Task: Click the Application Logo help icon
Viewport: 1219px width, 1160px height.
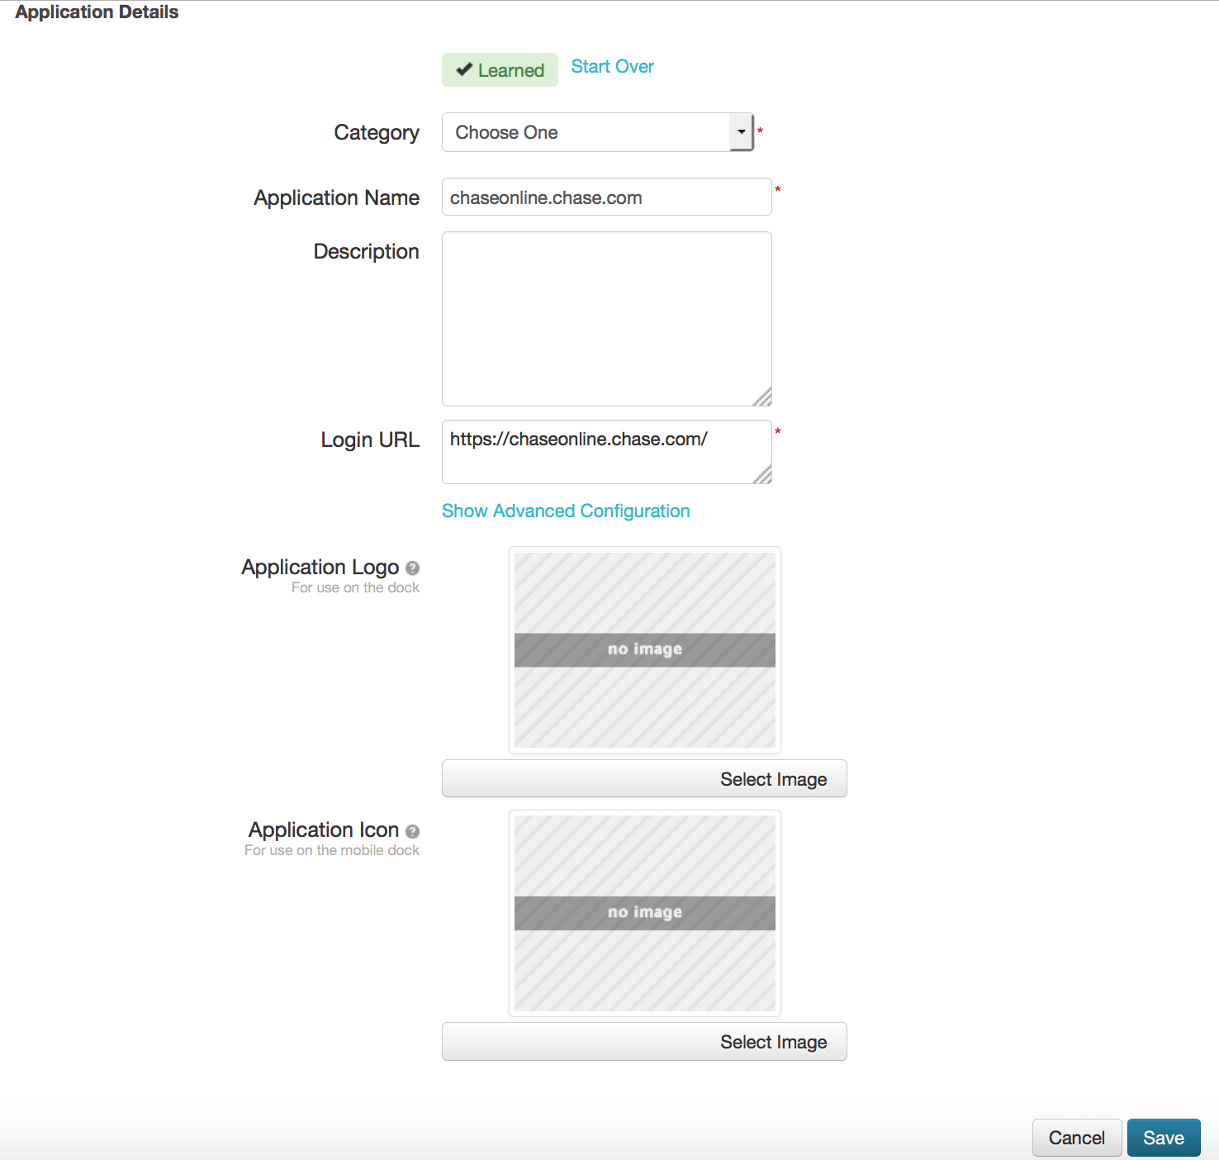Action: click(x=412, y=568)
